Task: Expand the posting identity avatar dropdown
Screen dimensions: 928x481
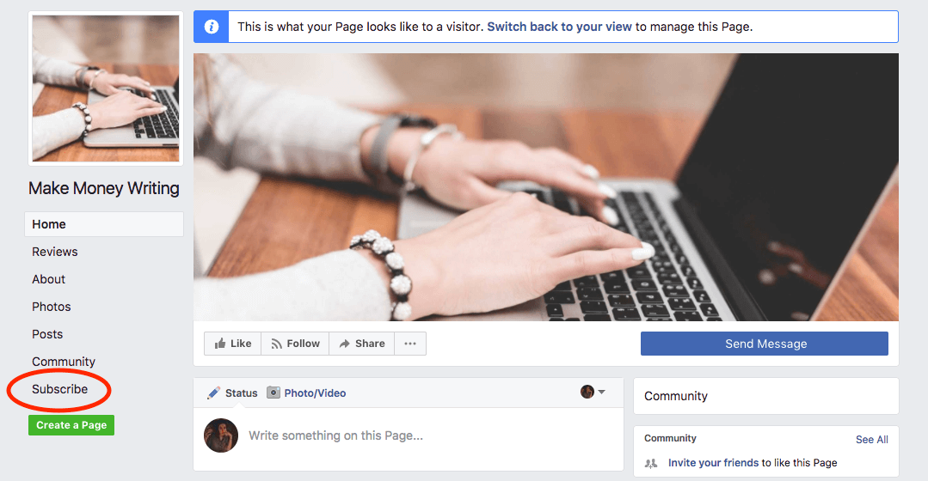Action: click(593, 392)
